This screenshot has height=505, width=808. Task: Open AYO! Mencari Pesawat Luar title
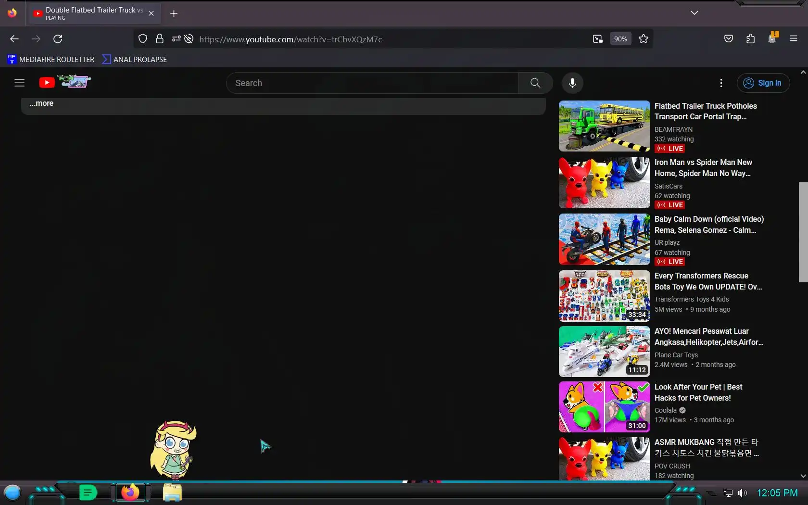pyautogui.click(x=708, y=337)
